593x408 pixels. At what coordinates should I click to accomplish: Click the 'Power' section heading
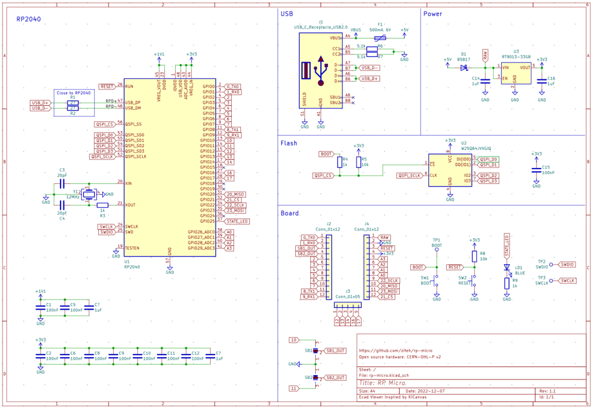(433, 14)
